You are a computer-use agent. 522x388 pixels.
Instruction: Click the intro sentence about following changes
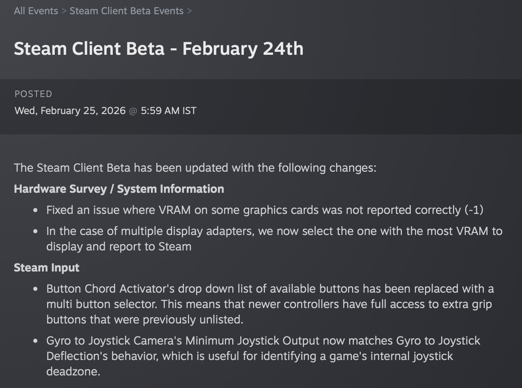[195, 168]
